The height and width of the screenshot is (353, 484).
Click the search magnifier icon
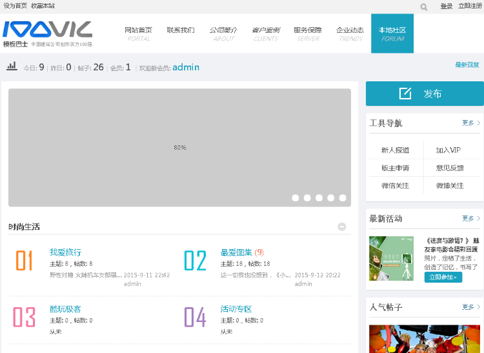[x=424, y=7]
